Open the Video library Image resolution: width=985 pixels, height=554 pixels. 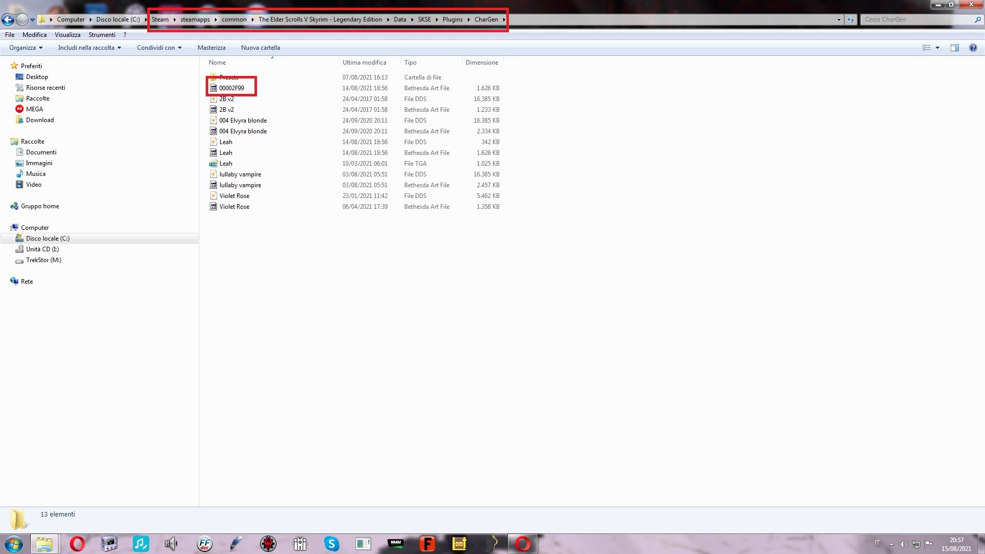(x=34, y=185)
